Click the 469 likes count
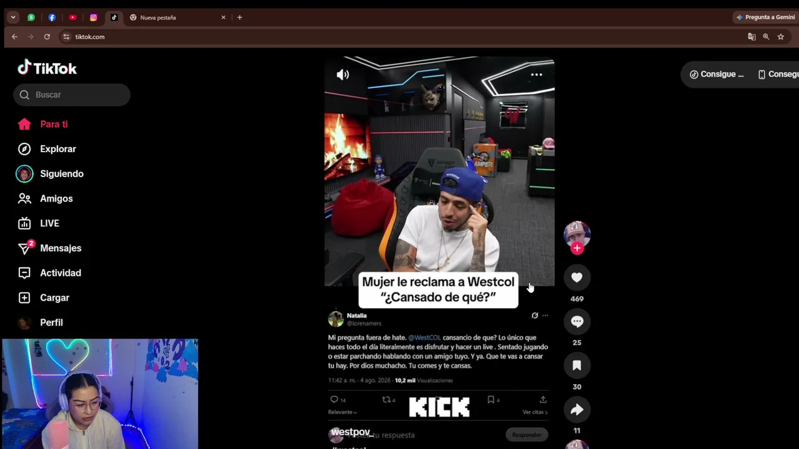This screenshot has height=449, width=799. coord(577,299)
